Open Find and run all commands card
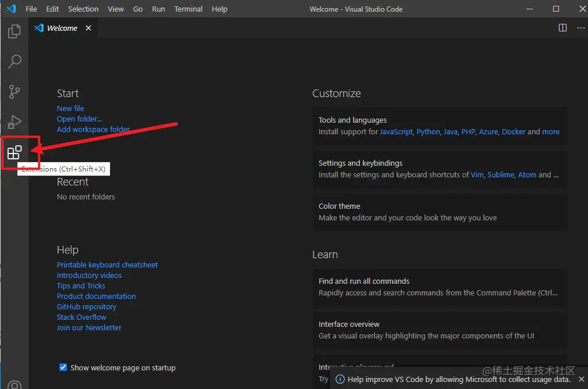Screen dimensions: 588x389 [440, 287]
